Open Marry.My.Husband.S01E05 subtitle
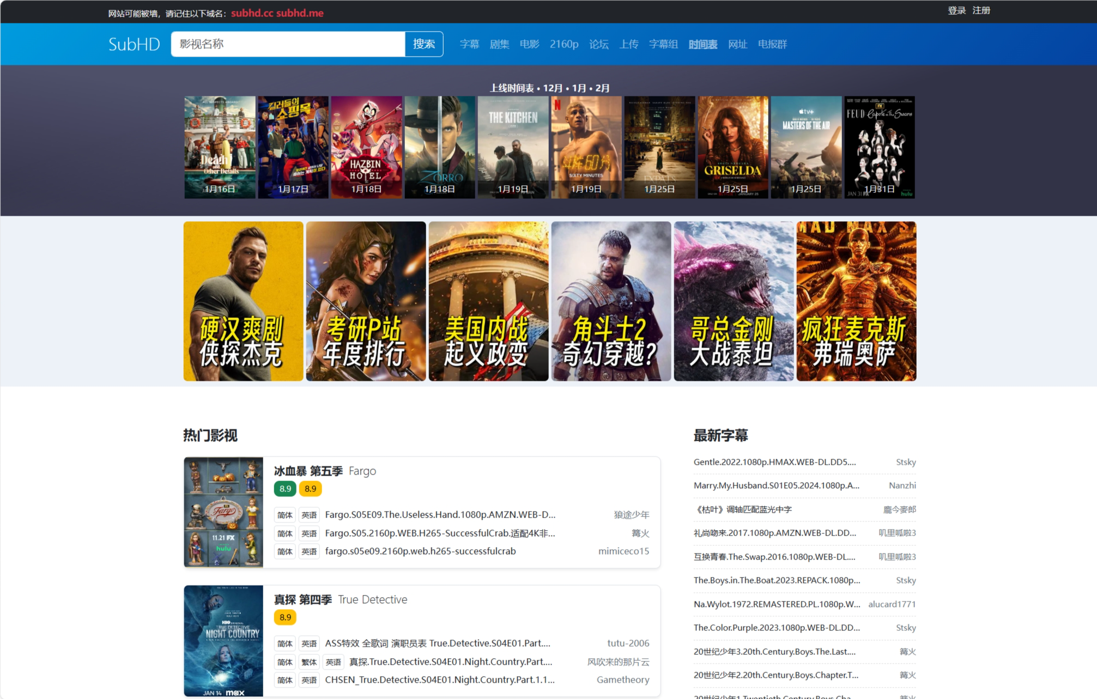This screenshot has height=699, width=1097. click(x=776, y=485)
